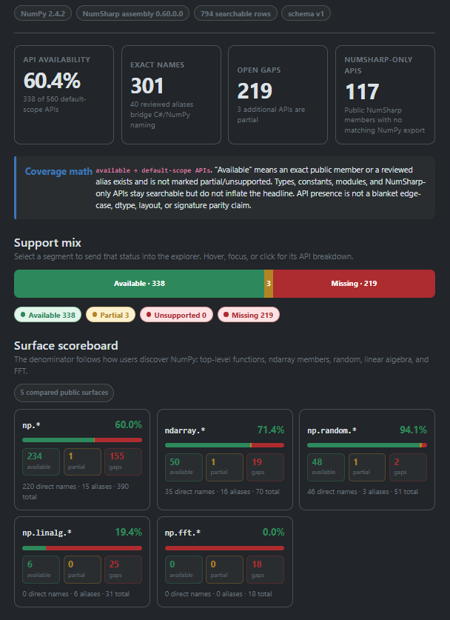Select the amber partial 3 bar segment
Image resolution: width=450 pixels, height=620 pixels.
point(269,284)
